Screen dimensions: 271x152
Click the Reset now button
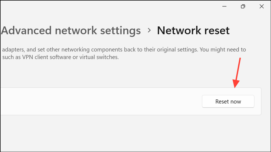point(228,102)
